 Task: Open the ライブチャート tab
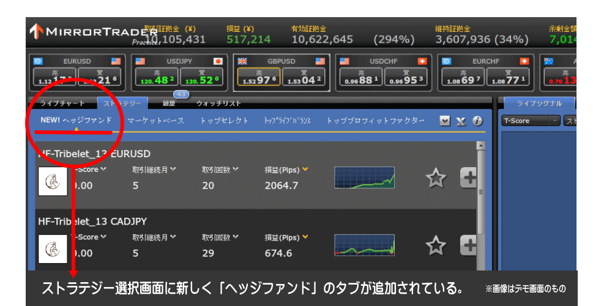click(62, 103)
